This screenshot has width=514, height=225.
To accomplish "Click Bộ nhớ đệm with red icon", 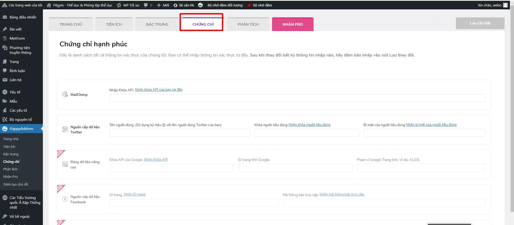I will 259,5.
